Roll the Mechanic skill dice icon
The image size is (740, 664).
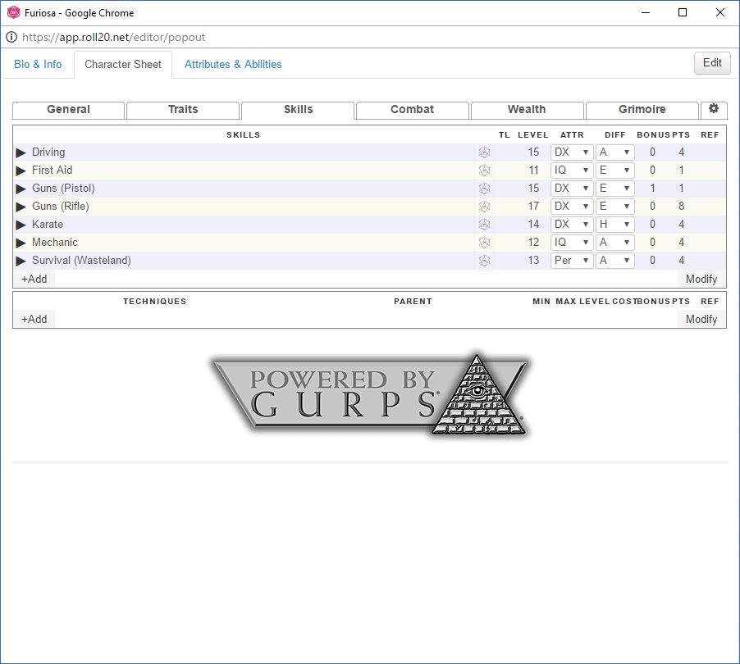484,243
